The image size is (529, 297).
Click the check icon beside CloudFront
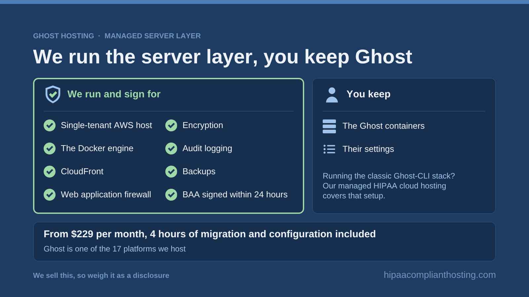point(50,172)
